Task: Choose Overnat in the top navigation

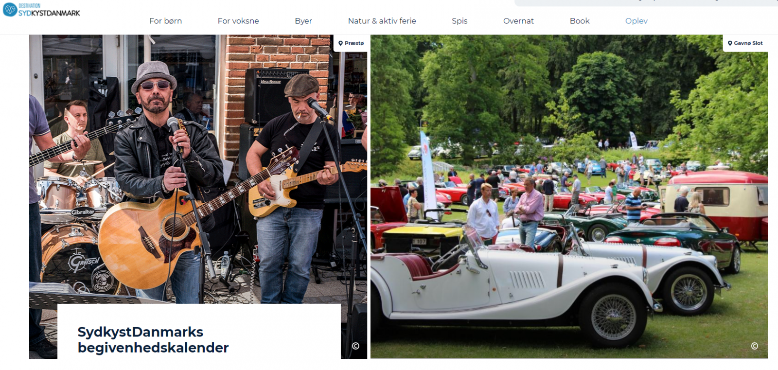Action: click(x=518, y=21)
